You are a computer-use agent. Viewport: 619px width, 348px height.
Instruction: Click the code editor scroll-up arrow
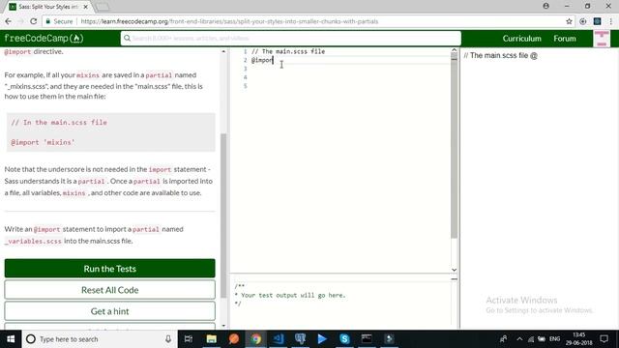click(454, 50)
